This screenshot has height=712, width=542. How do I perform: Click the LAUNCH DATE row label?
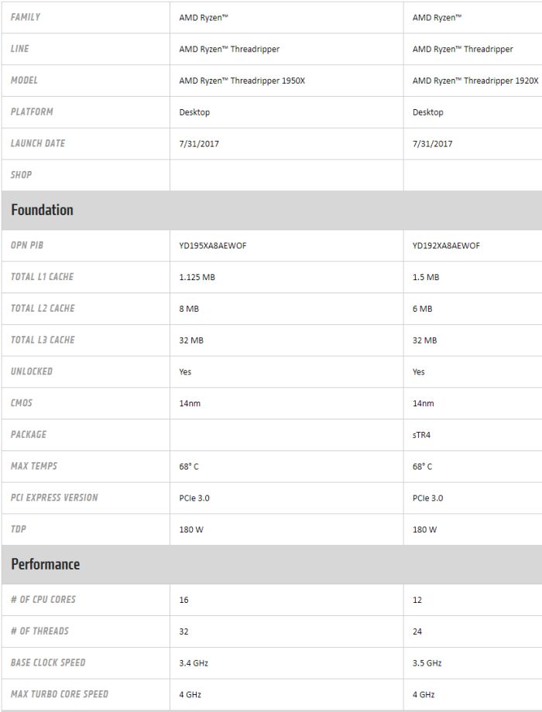[x=38, y=143]
